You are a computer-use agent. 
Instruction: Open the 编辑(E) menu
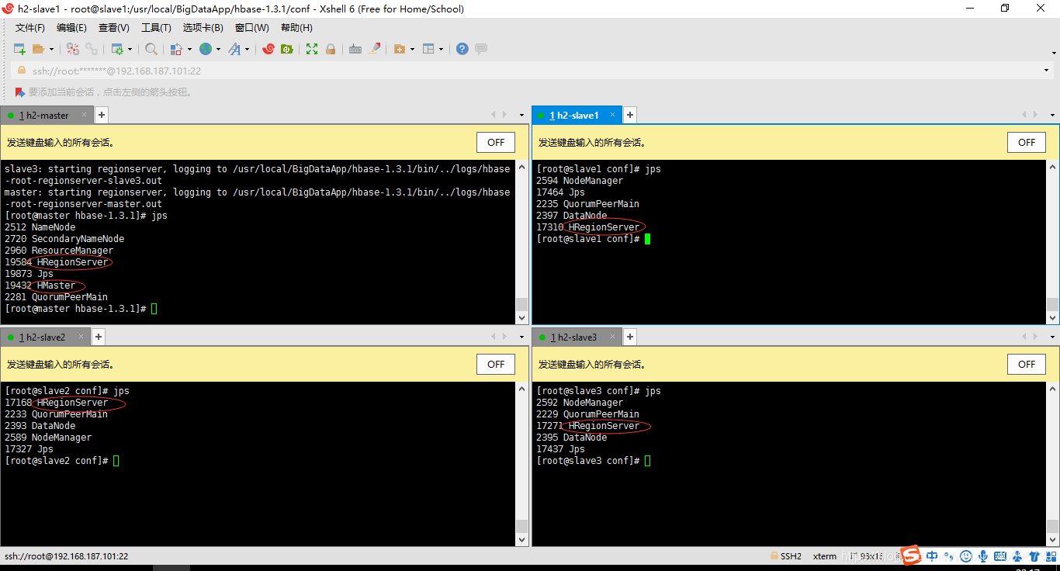(72, 28)
